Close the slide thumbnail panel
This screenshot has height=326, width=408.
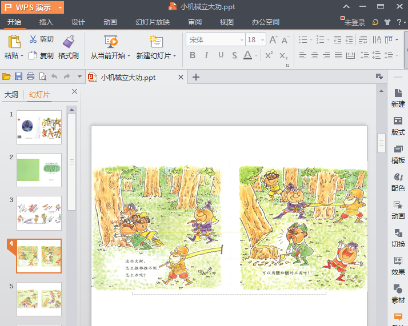click(74, 91)
